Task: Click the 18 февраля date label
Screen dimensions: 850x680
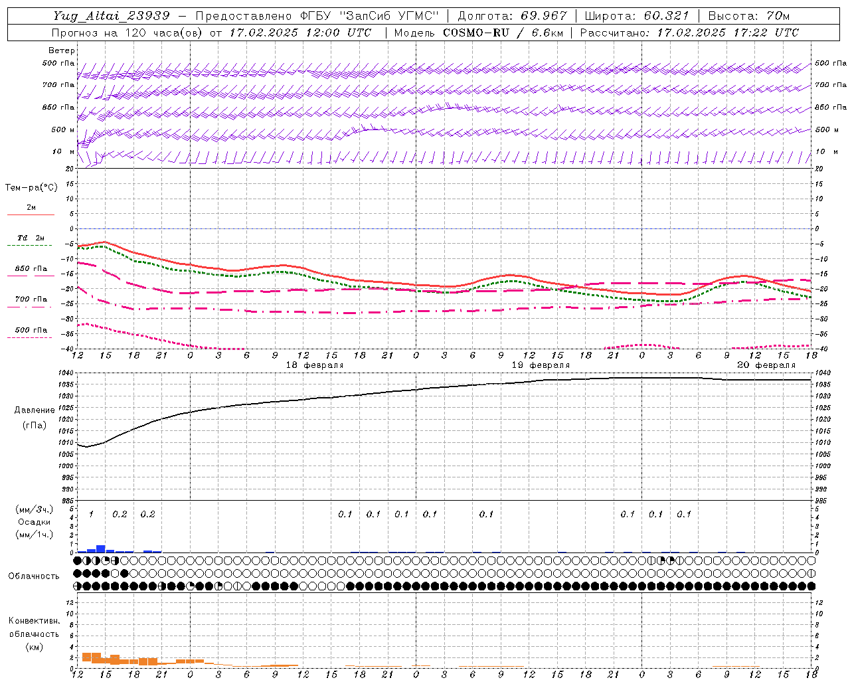Action: coord(315,365)
